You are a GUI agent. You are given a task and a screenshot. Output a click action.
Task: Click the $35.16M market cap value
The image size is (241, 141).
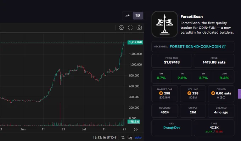pos(164,97)
